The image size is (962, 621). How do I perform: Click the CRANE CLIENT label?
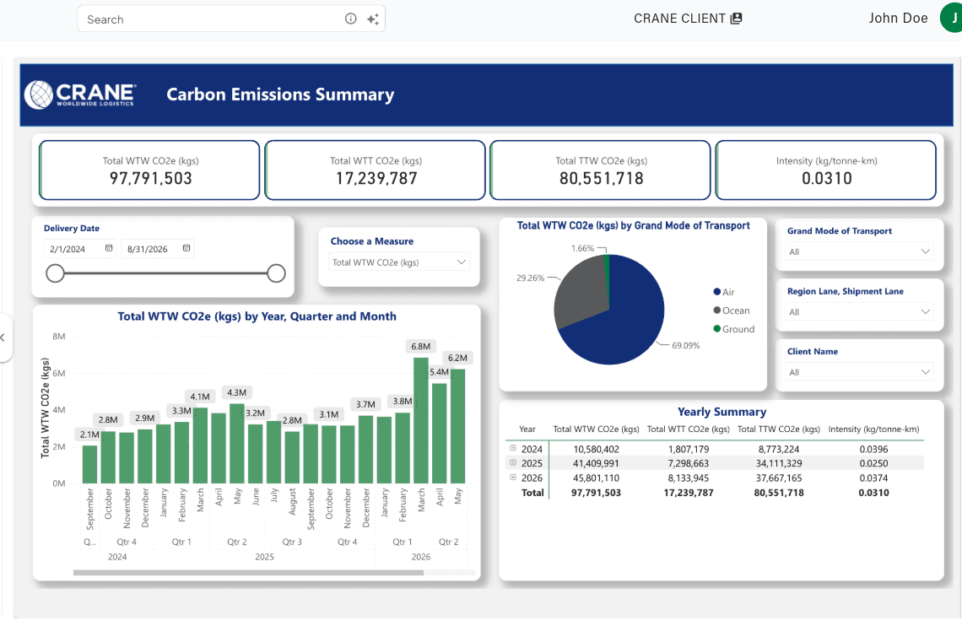click(680, 19)
